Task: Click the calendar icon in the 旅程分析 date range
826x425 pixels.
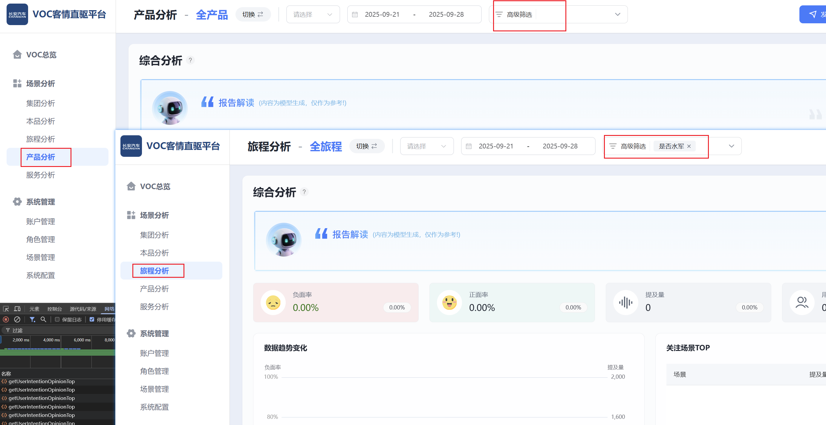Action: (469, 146)
